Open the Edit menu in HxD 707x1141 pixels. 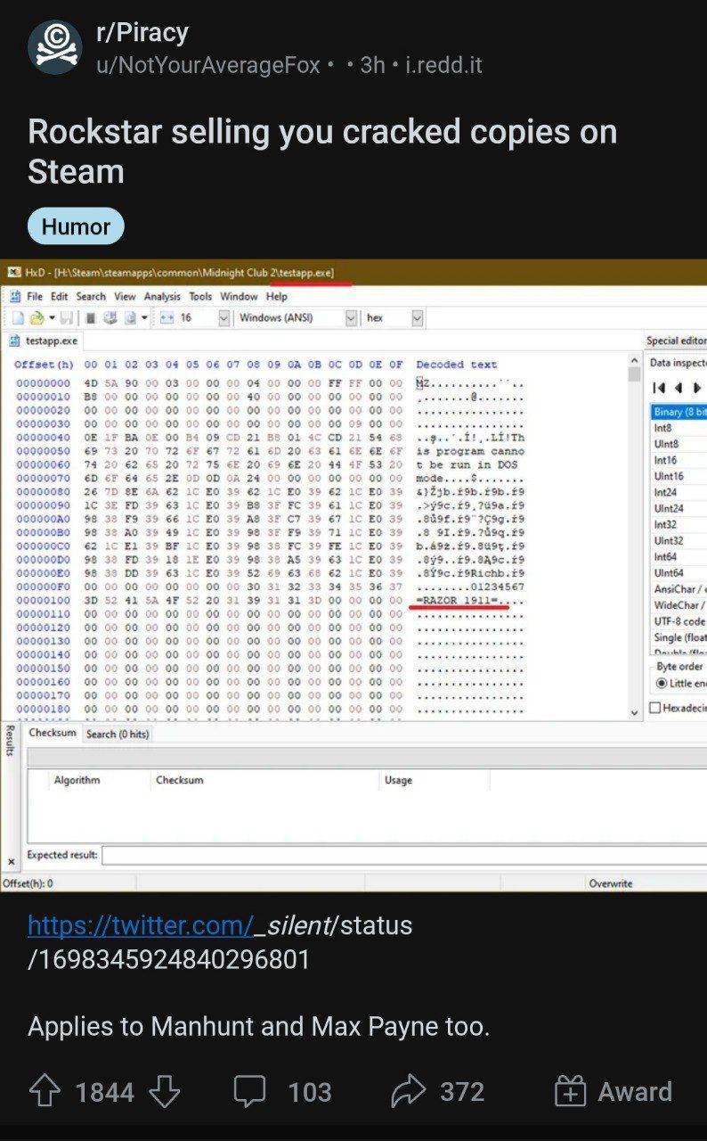click(x=59, y=296)
